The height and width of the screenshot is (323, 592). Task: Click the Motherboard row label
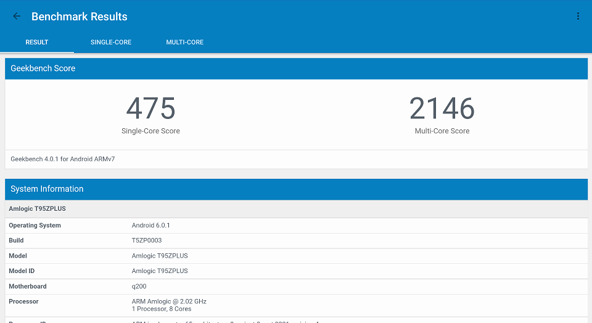tap(28, 287)
